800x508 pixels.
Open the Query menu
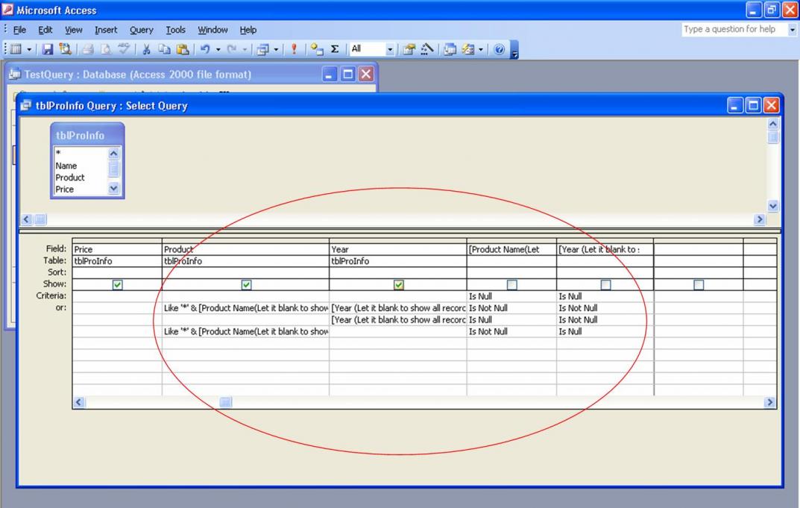(142, 30)
